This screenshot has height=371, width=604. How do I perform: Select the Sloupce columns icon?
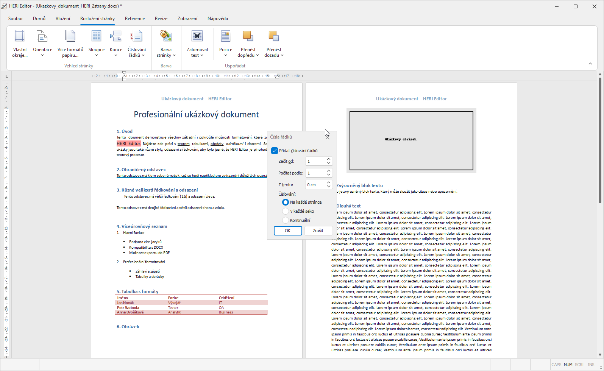click(x=96, y=36)
